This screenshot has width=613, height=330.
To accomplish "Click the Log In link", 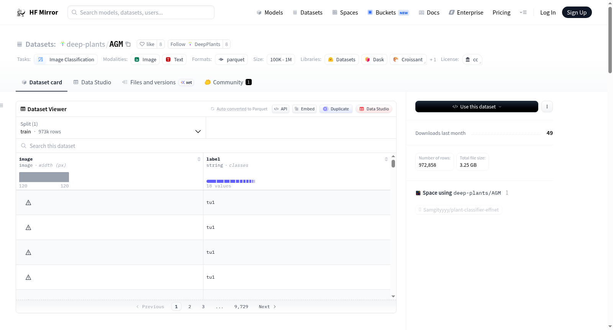I will point(548,12).
